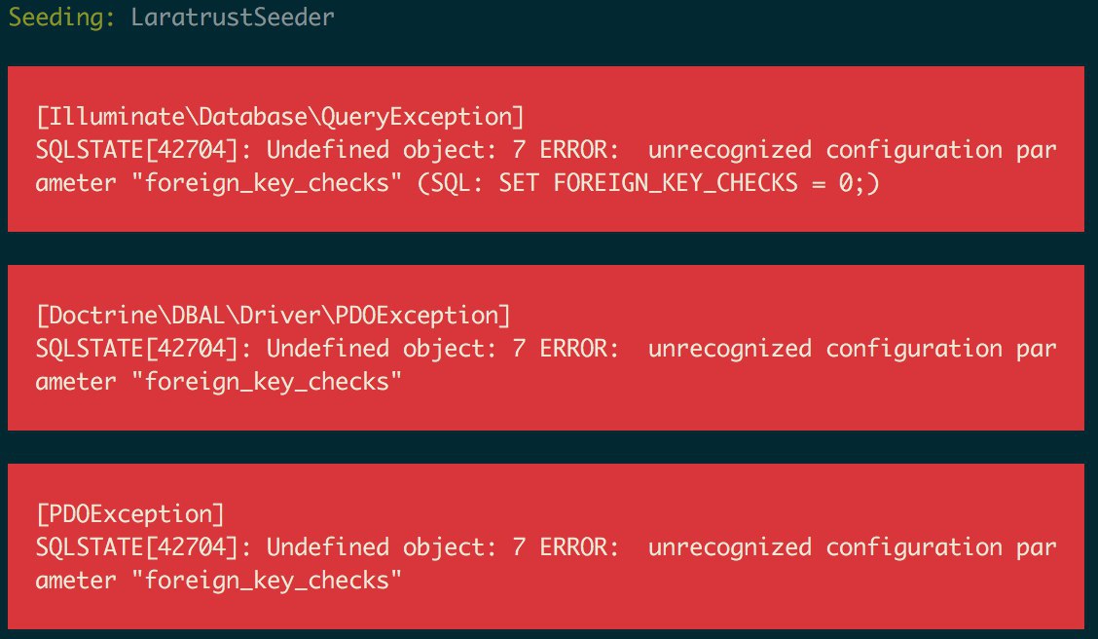Click 'unrecognized configuration' in the first red block
Screen dimensions: 1098x639
(x=824, y=151)
